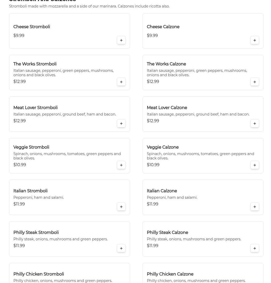Add Italian Stromboli to the cart
Viewport: 271px width, 283px height.
click(121, 207)
